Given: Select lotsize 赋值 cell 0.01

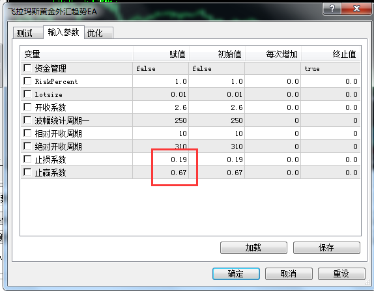Looking at the screenshot, I should pyautogui.click(x=160, y=94).
